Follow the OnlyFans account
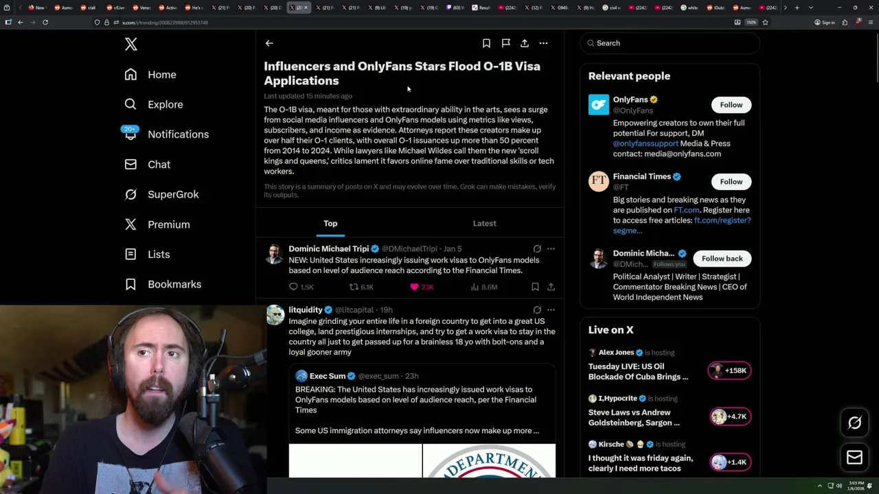This screenshot has height=494, width=879. click(x=731, y=105)
